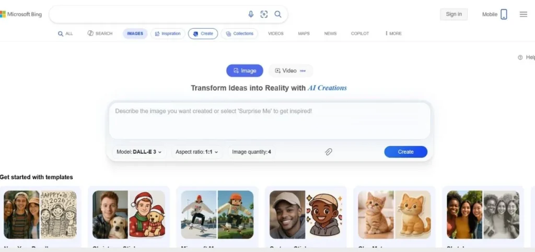Click the Sign in button

tap(454, 14)
